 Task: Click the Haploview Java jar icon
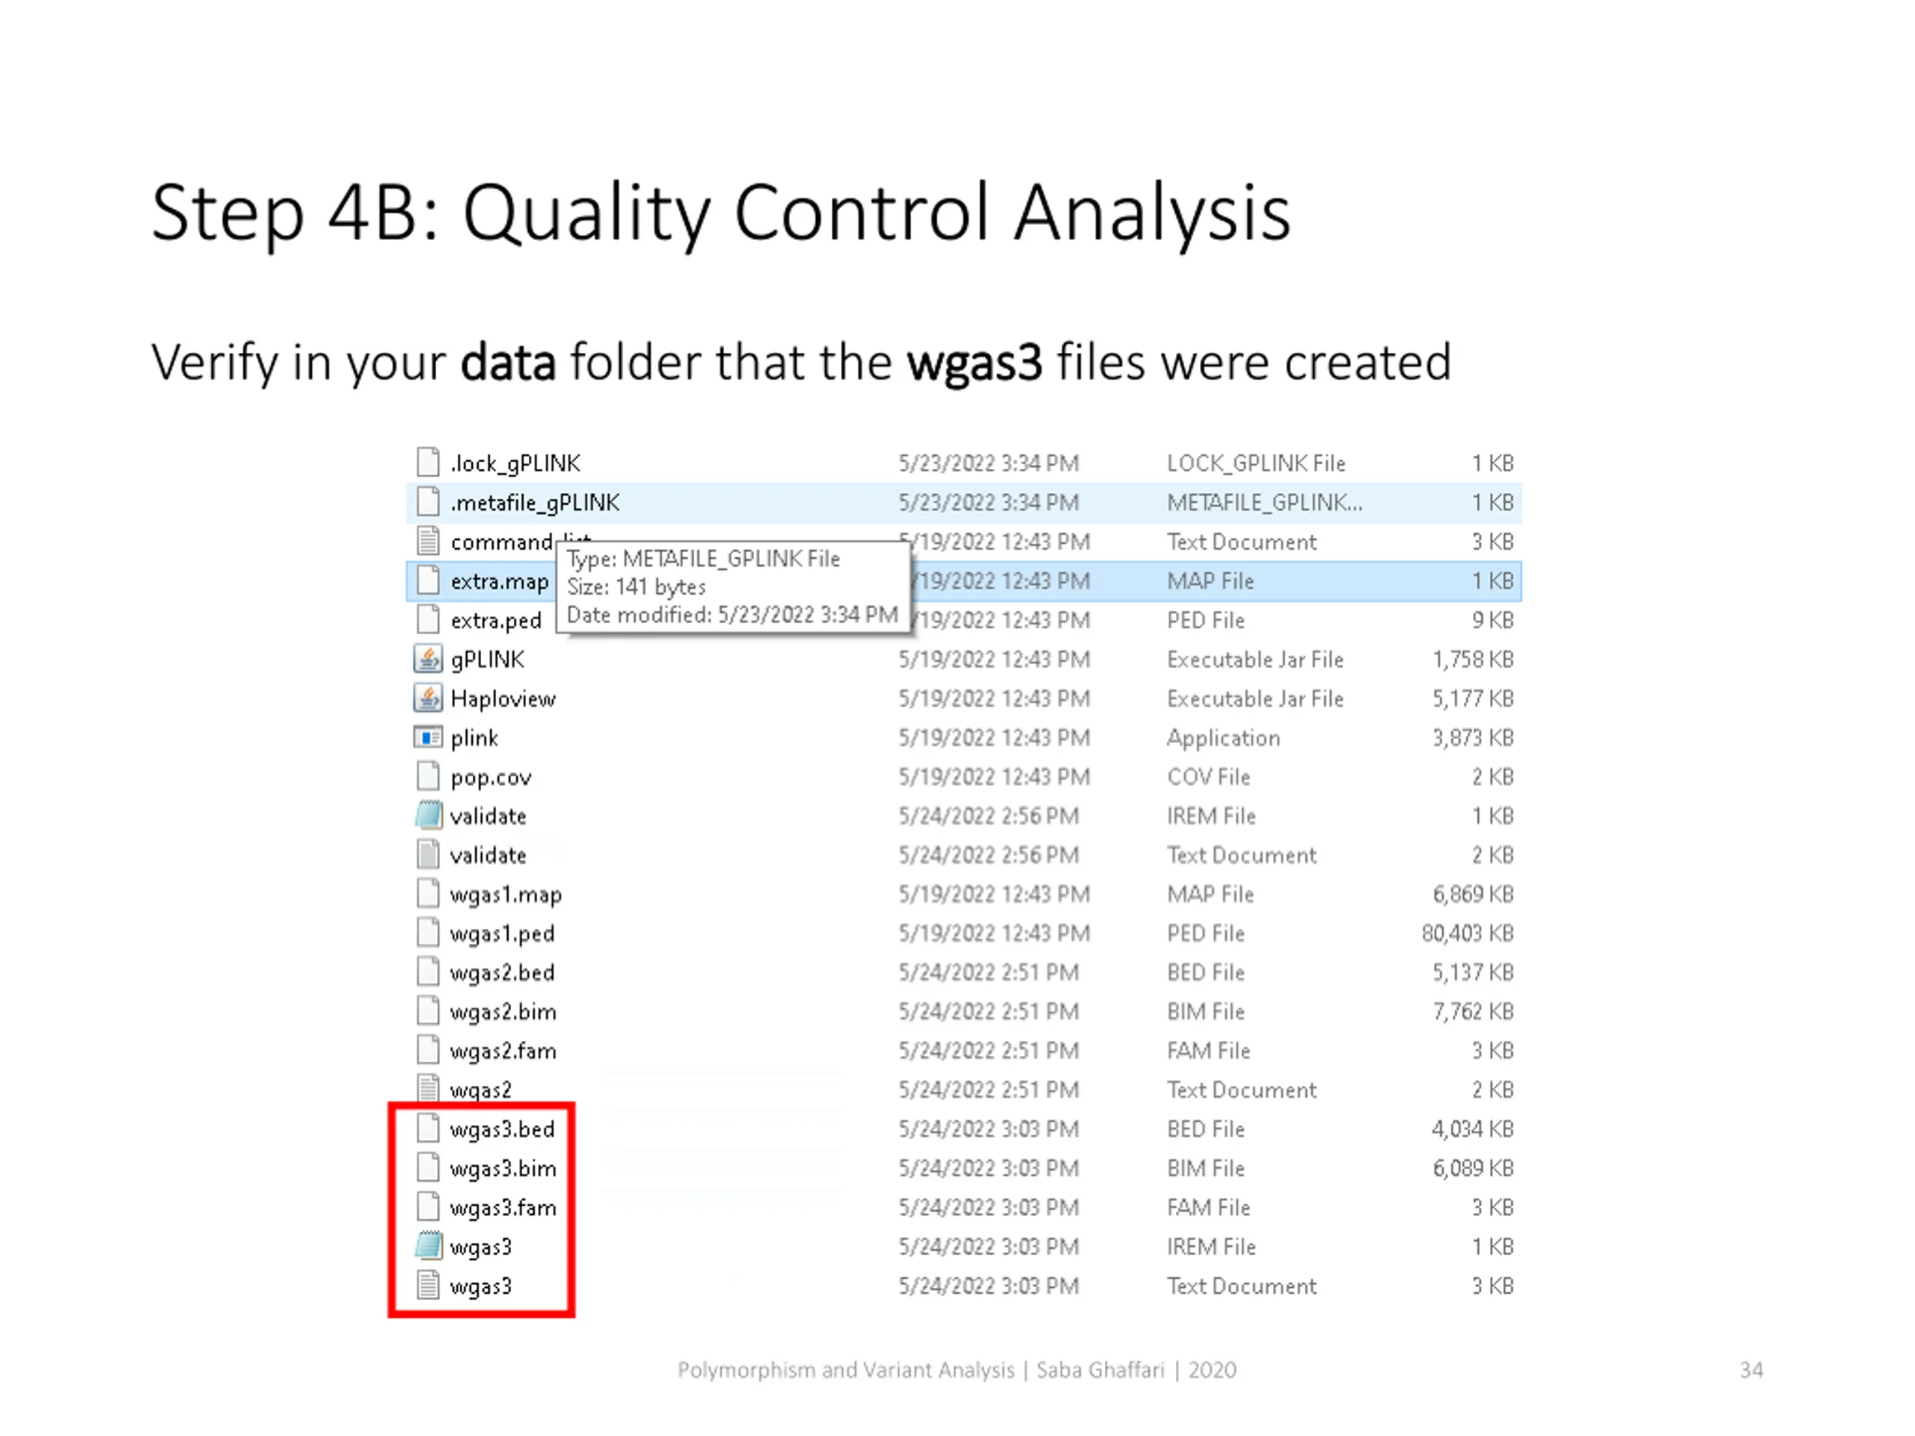pos(428,698)
